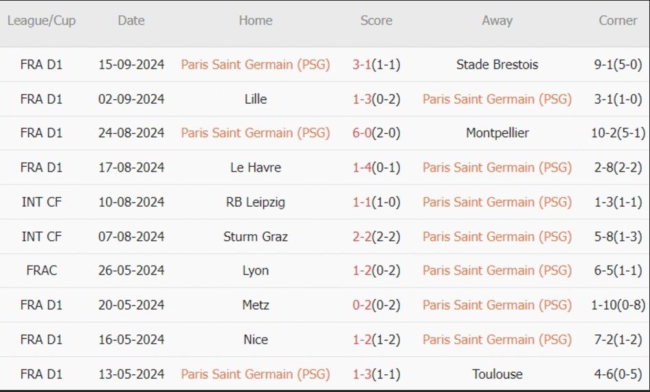Click the Away column header

pyautogui.click(x=497, y=21)
